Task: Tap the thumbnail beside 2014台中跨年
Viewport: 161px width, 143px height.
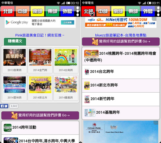Action: click(11, 140)
